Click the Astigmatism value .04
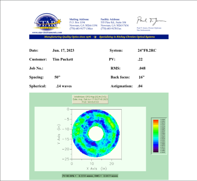This screenshot has height=181, width=197. 140,86
